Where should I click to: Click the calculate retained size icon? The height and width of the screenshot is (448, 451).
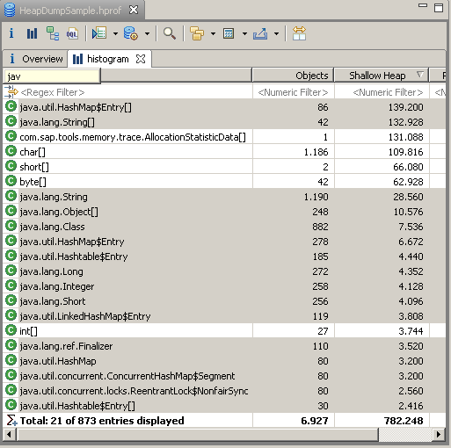[229, 33]
